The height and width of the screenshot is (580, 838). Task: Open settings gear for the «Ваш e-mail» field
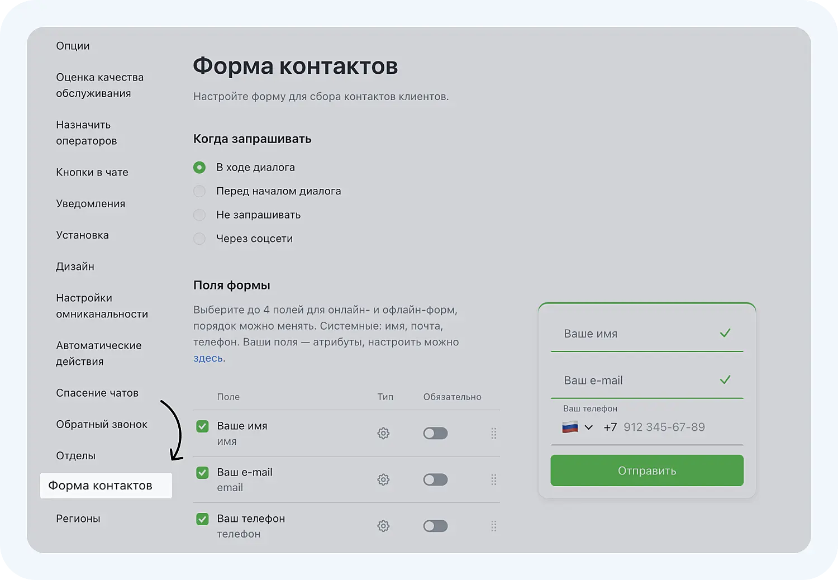pos(383,479)
